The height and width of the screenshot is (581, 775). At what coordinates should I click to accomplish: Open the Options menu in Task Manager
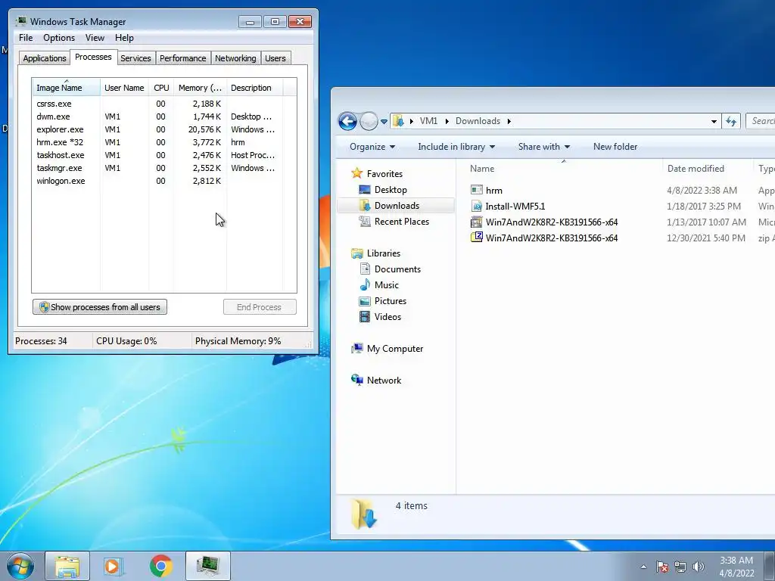[59, 38]
